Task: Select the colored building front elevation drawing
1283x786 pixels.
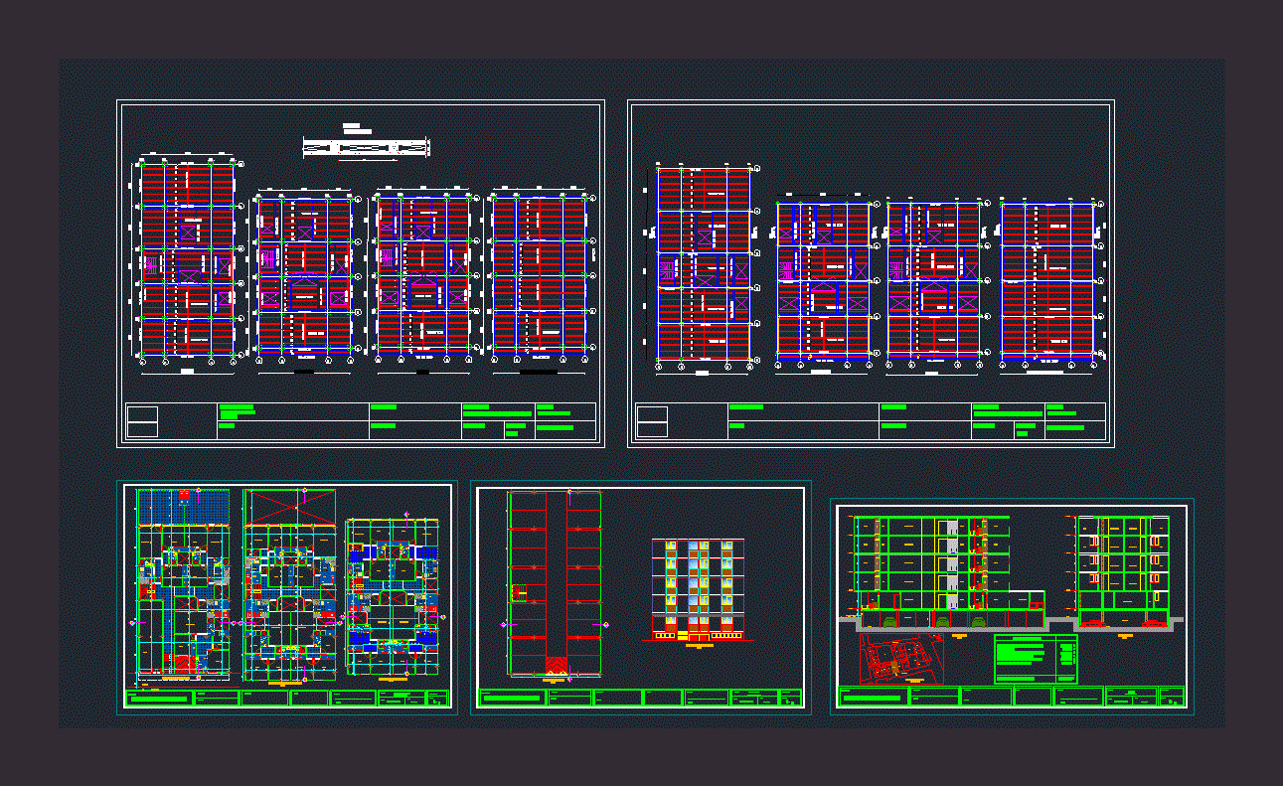Action: [x=698, y=589]
